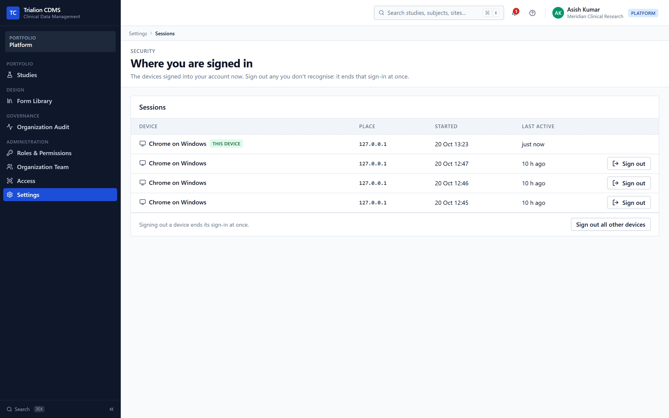Open the Portfolio Platform switcher
Viewport: 669px width, 418px height.
coord(60,41)
